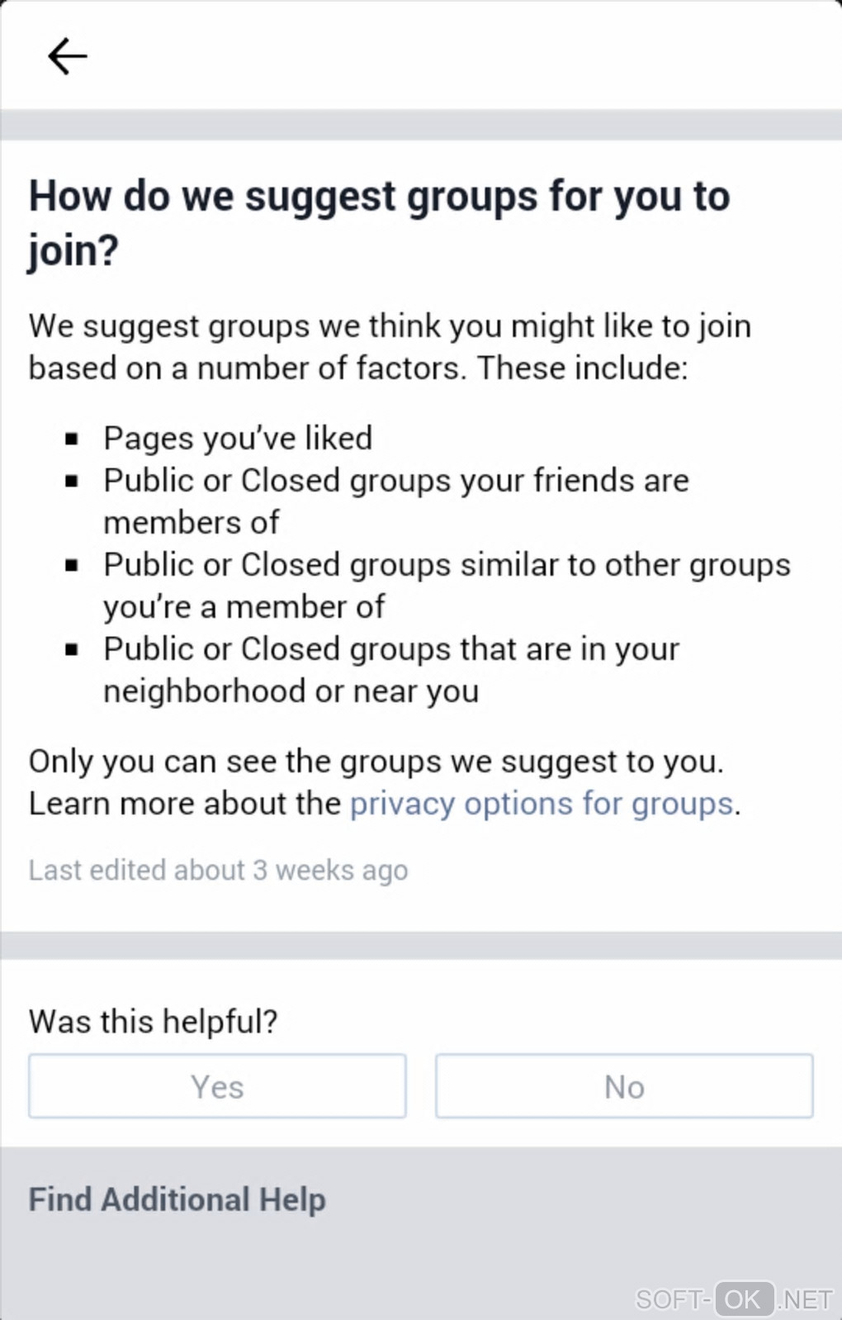
Task: Click the 'groups your friends are members of' item
Action: point(395,501)
